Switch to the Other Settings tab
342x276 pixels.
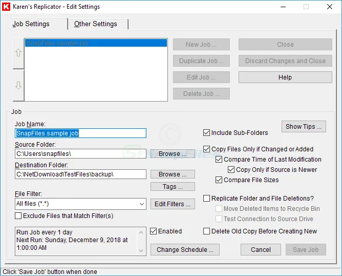98,24
